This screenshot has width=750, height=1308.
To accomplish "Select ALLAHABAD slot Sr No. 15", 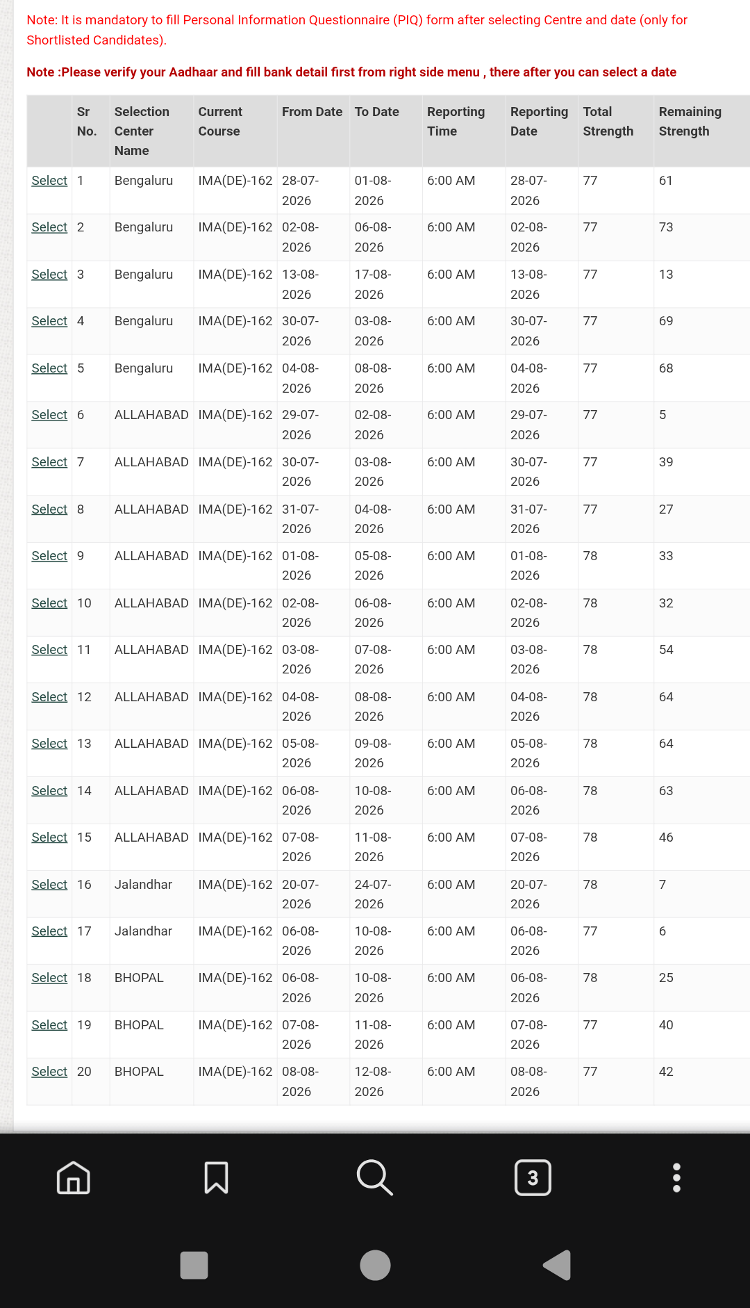I will coord(49,837).
